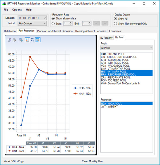The image size is (160, 165).
Task: Select the Show Non-converged Only option
Action: pyautogui.click(x=115, y=24)
